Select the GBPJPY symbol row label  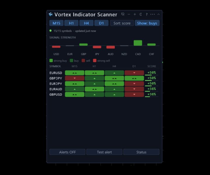[56, 78]
